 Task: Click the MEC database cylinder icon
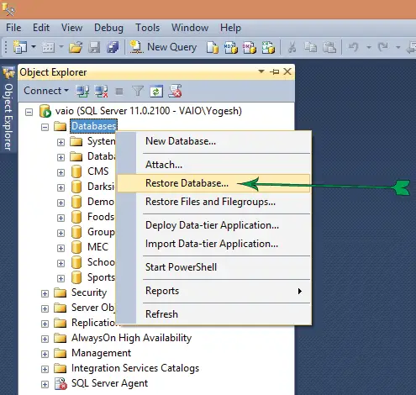coord(76,247)
